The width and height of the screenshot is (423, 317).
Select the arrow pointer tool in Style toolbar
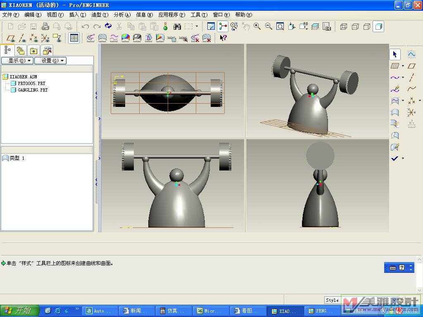point(395,54)
